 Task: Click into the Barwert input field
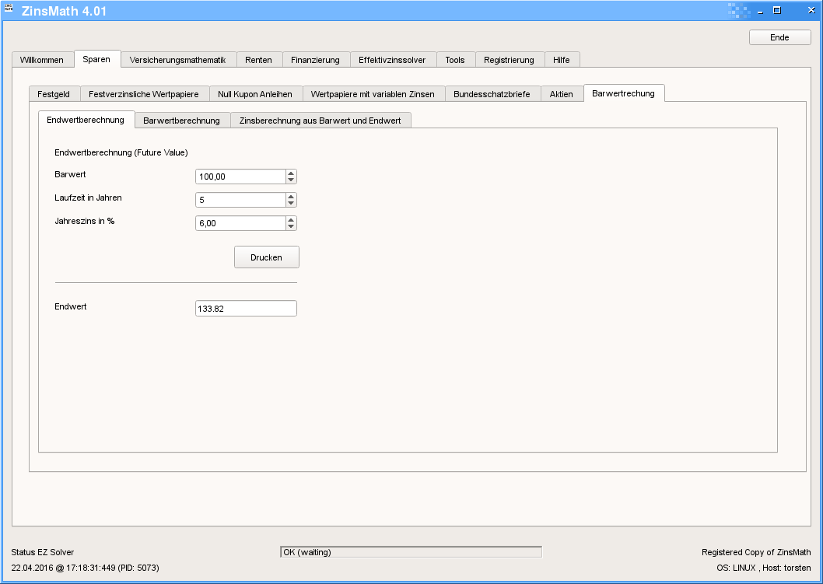coord(240,177)
